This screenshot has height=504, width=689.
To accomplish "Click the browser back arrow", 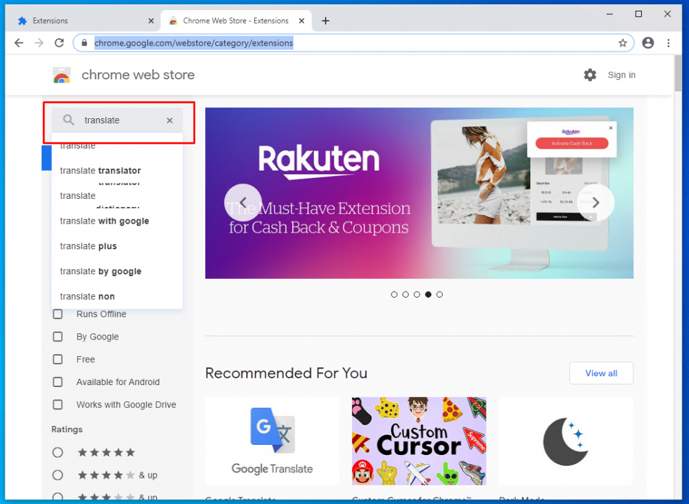I will (19, 42).
